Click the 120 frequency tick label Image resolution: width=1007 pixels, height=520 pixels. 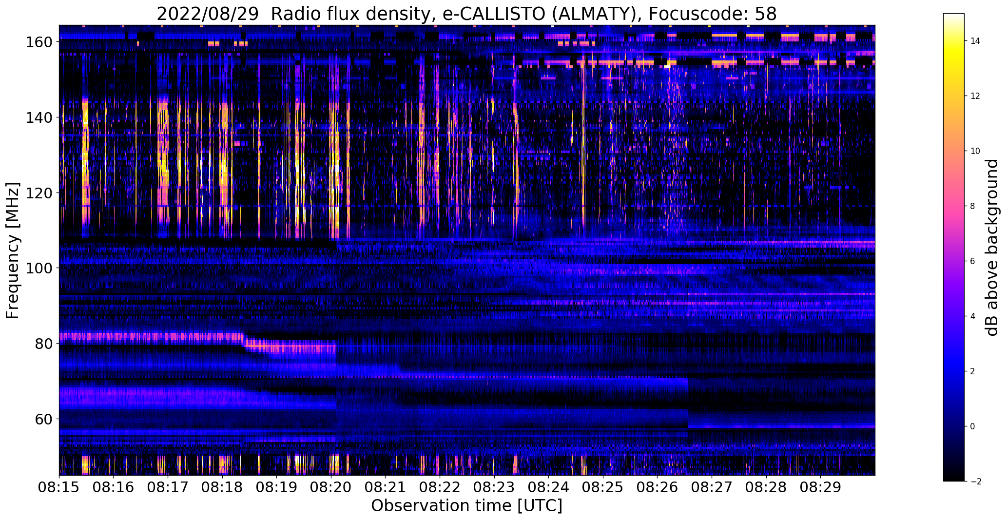tap(39, 193)
